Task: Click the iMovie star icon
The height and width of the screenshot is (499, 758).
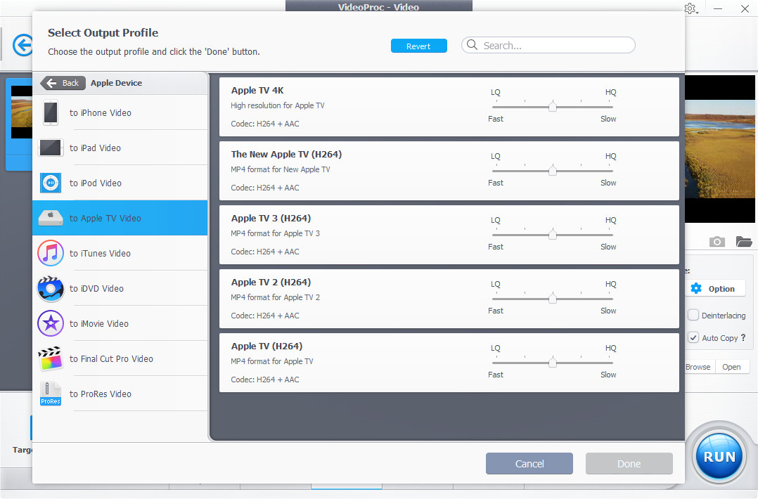Action: coord(51,324)
